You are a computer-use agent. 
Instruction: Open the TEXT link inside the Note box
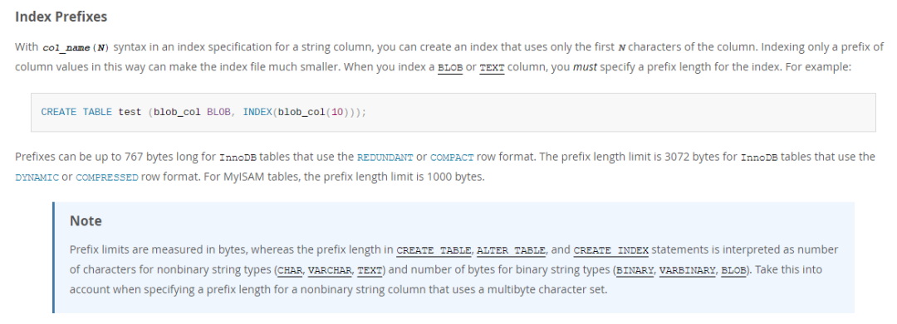pos(370,270)
